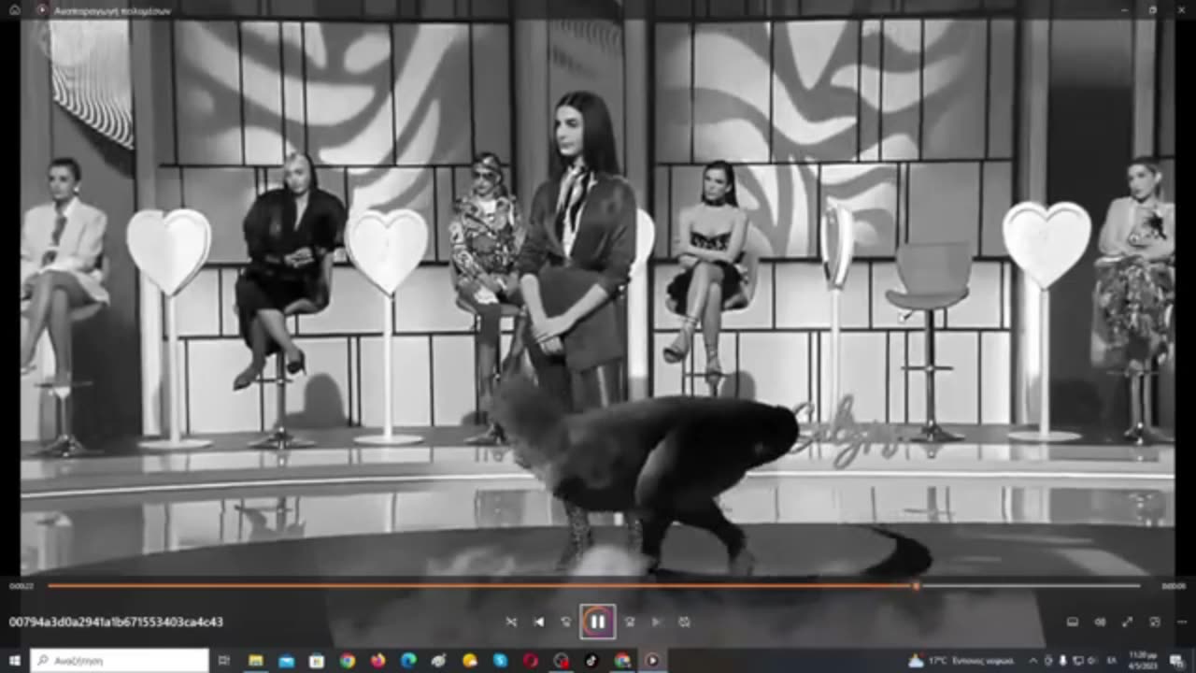The image size is (1196, 673).
Task: Open the volume control
Action: click(x=1100, y=622)
